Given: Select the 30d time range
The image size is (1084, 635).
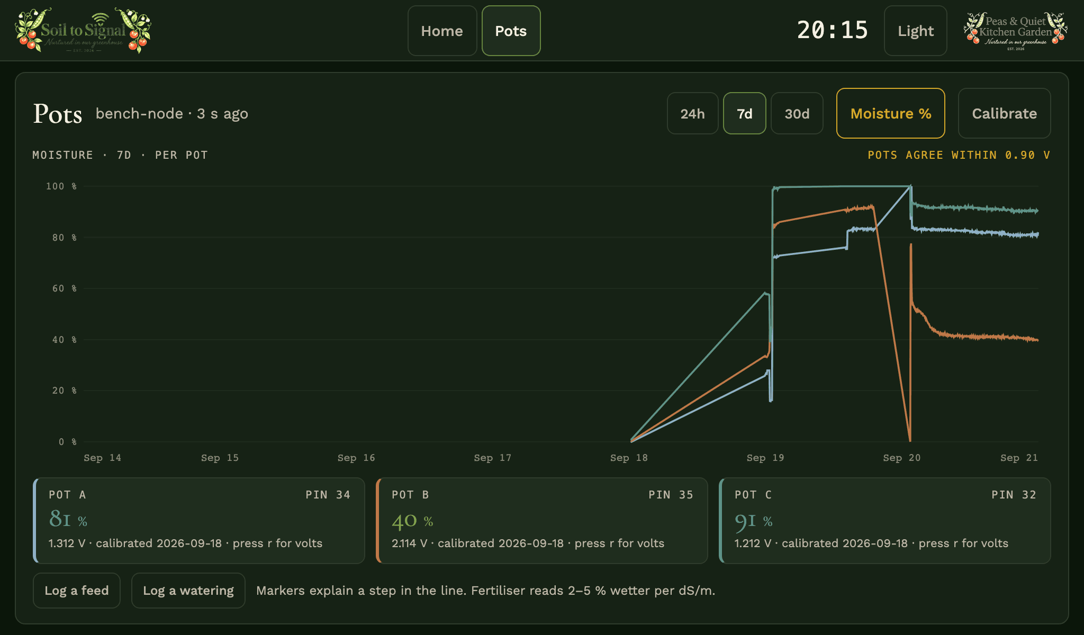Looking at the screenshot, I should [x=797, y=113].
